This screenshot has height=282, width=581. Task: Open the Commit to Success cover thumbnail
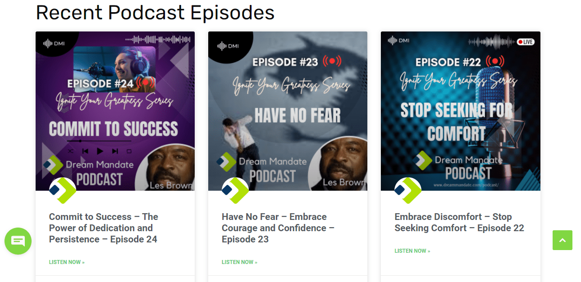click(115, 111)
